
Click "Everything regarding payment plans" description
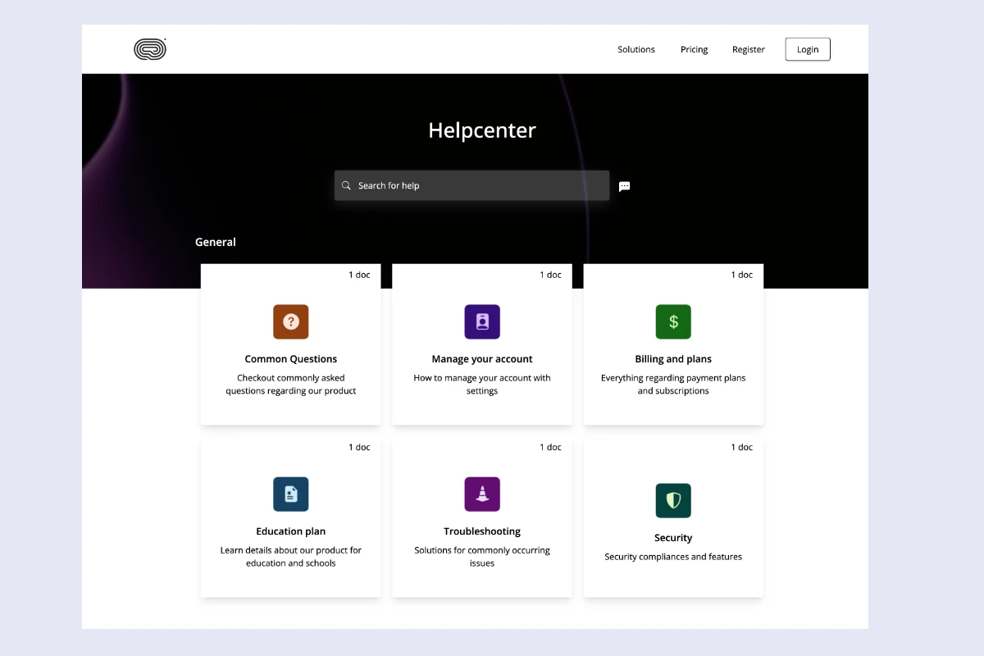click(673, 385)
